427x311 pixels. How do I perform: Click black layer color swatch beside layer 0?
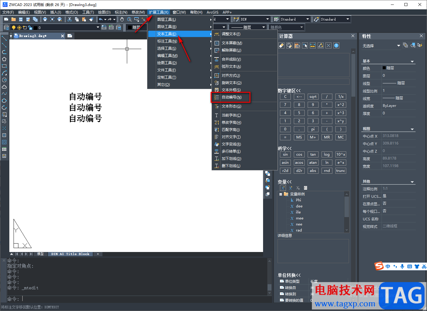(x=36, y=28)
